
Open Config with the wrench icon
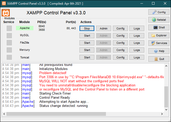pos(158,12)
